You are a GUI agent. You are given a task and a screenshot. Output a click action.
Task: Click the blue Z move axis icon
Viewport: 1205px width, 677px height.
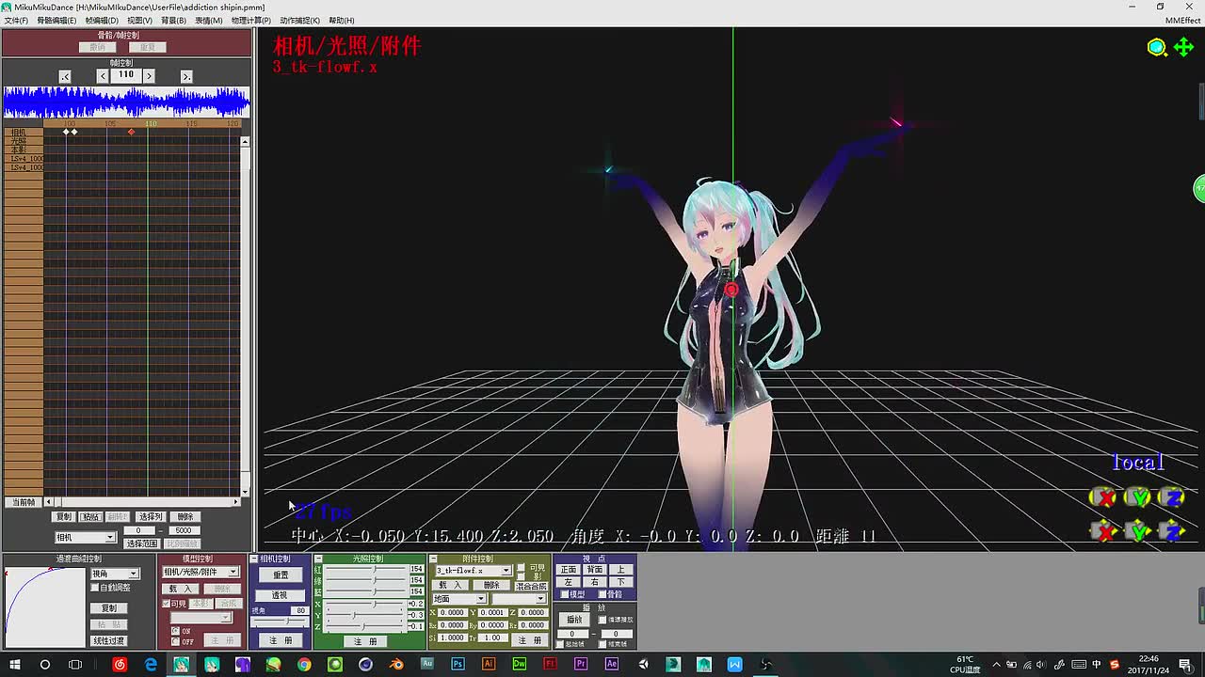pos(1172,531)
